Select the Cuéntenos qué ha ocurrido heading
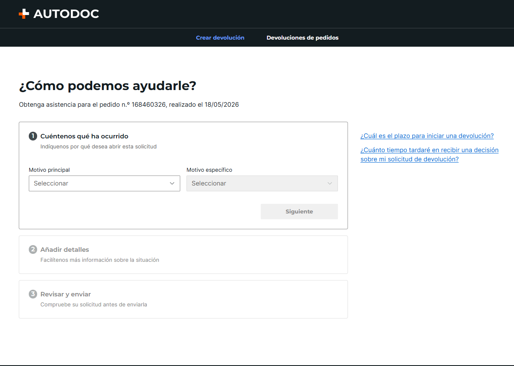 pos(84,136)
